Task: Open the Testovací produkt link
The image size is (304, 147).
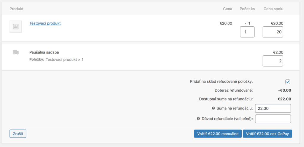Action: coord(45,23)
